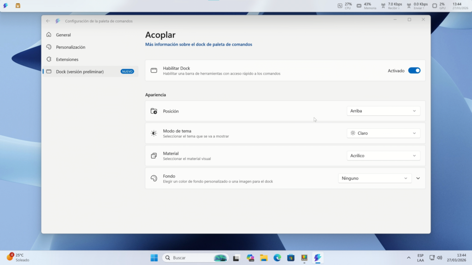This screenshot has height=265, width=472.
Task: Click the theme brightness icon on Modo de tema
Action: point(154,133)
